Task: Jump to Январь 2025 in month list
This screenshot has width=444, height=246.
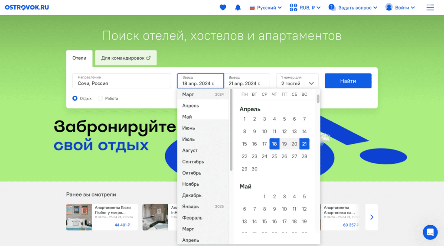Action: point(203,207)
